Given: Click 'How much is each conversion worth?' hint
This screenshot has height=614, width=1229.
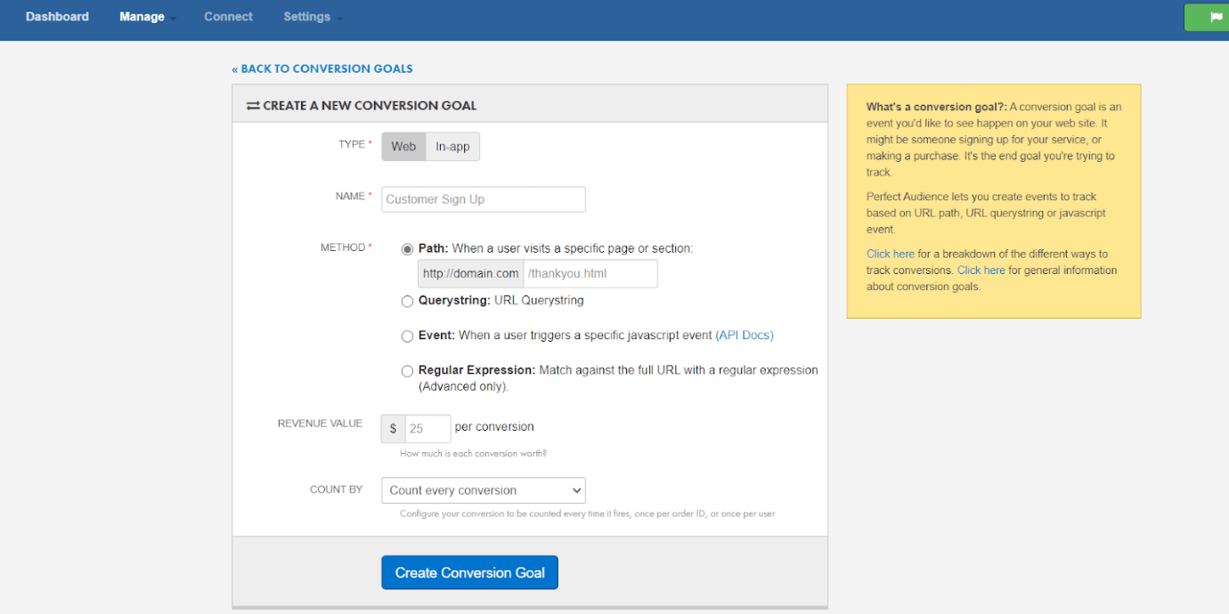Looking at the screenshot, I should tap(473, 454).
